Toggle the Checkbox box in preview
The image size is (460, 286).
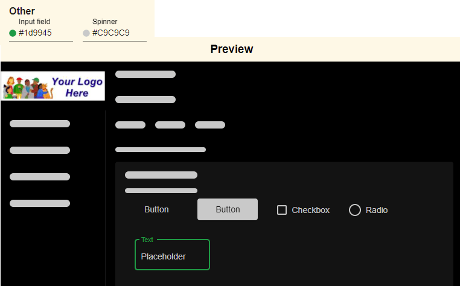[282, 210]
